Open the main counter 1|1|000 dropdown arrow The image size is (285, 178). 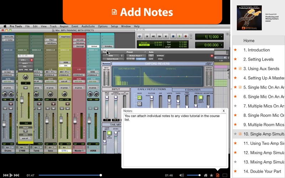click(x=222, y=37)
